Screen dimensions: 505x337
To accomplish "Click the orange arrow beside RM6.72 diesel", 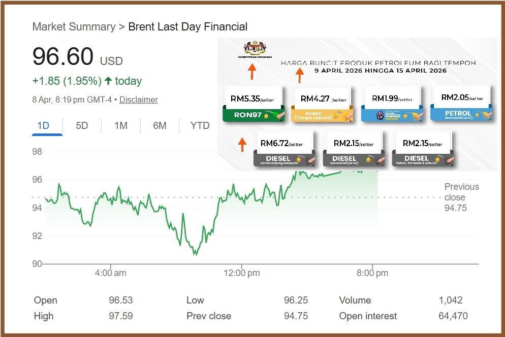I will (242, 144).
